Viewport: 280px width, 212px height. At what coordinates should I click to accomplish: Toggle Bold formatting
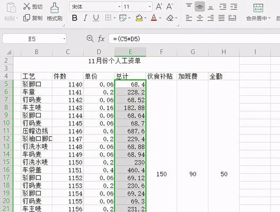pos(75,18)
